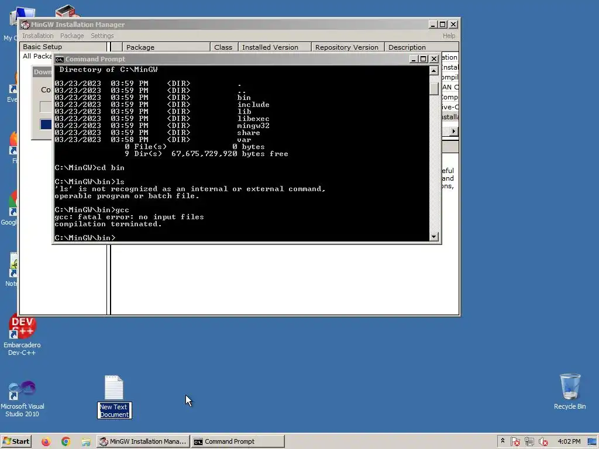
Task: Minimize the MinGW Installation Manager window
Action: [x=432, y=25]
